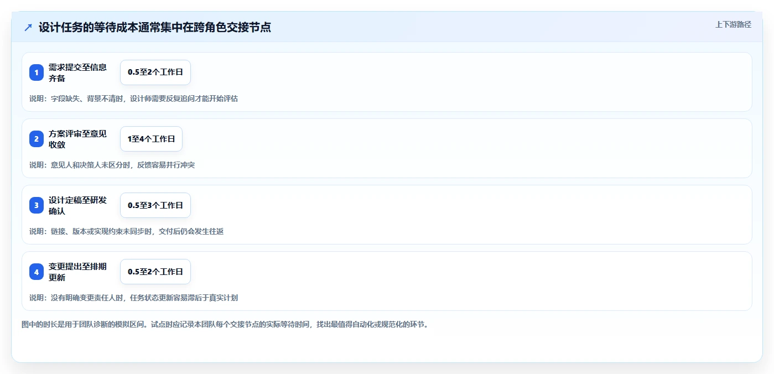Screen dimensions: 774x374
Task: Select the number 1 step badge
Action: [37, 72]
